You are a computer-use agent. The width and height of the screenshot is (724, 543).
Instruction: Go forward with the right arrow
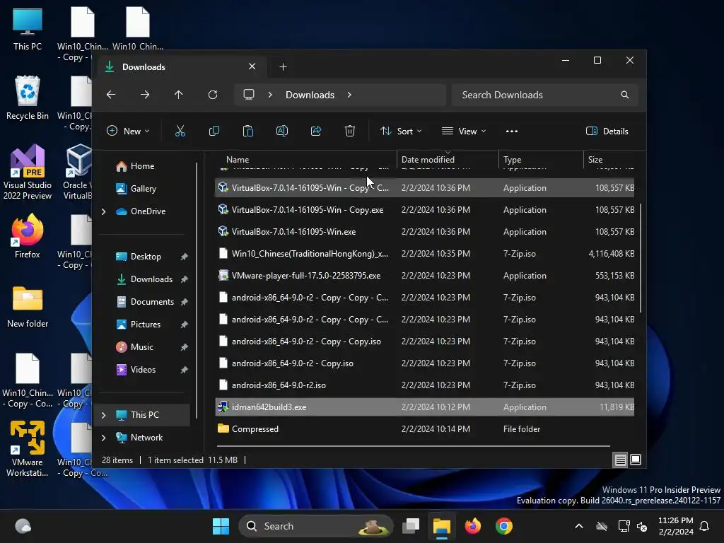[145, 95]
